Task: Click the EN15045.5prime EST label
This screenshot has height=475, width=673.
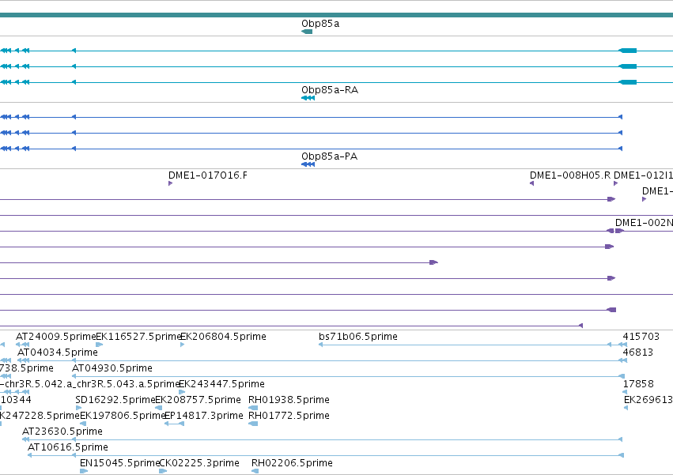Action: coord(119,463)
